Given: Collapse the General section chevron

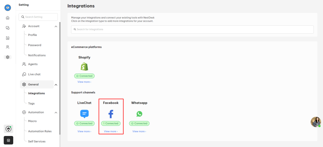Looking at the screenshot, I should [x=56, y=85].
